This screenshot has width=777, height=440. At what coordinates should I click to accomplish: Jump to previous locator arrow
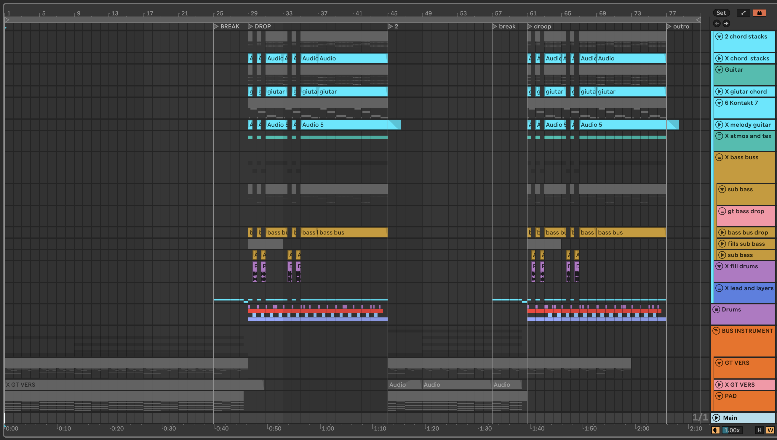[717, 23]
